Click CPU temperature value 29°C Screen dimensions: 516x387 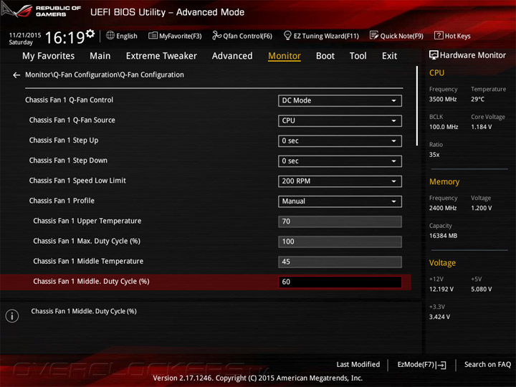coord(477,100)
